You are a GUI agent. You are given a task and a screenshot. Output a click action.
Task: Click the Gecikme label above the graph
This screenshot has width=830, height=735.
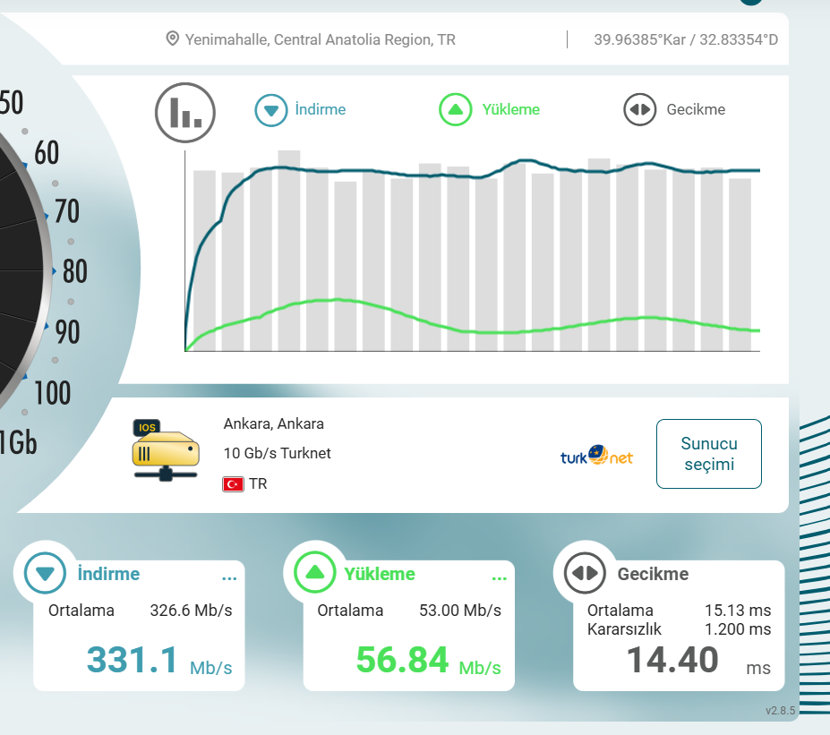click(696, 109)
